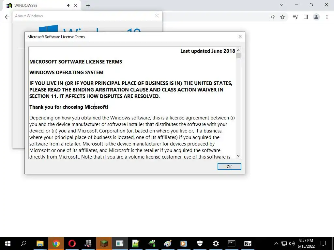Click the license text scrollbar down arrow
The height and width of the screenshot is (250, 334).
click(238, 156)
